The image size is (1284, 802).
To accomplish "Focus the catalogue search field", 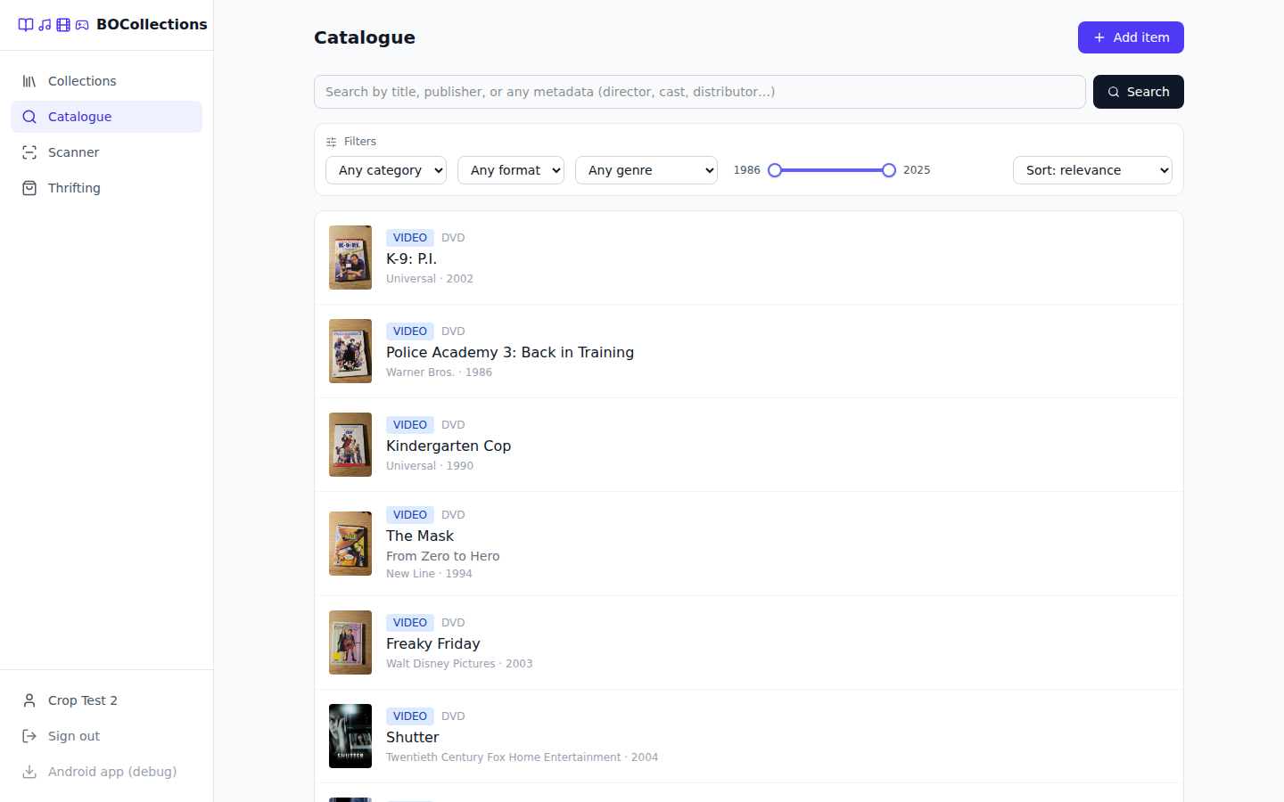I will 700,92.
